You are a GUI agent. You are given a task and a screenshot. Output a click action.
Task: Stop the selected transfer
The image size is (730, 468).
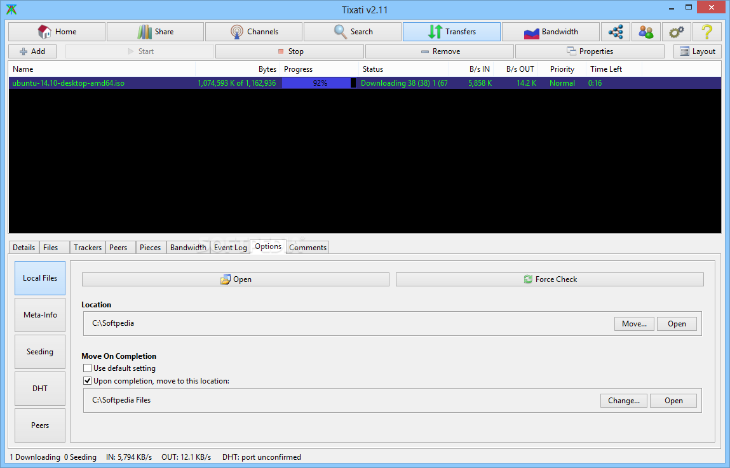(290, 51)
